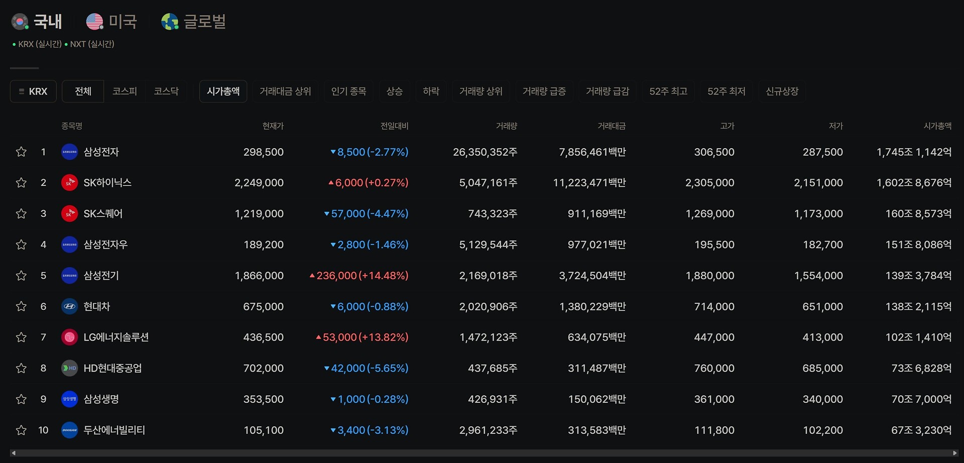Screen dimensions: 964x463
Task: Click the 두산에너빌리티 Doosan logo icon
Action: point(69,430)
